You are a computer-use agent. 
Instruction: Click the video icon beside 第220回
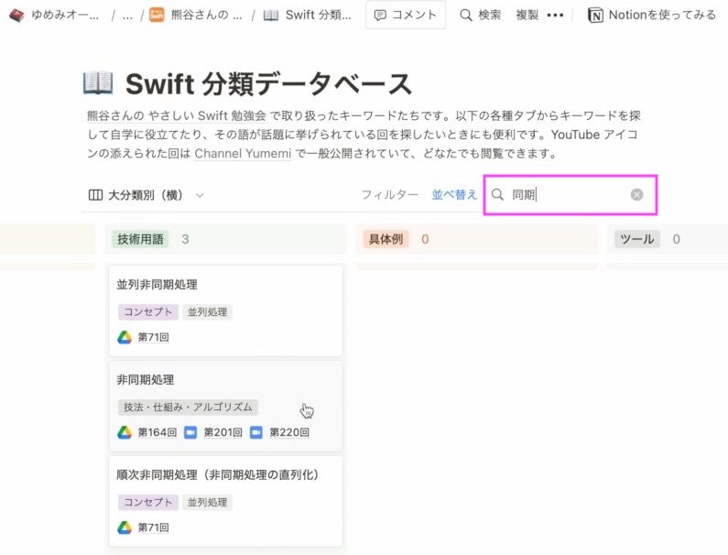[256, 432]
